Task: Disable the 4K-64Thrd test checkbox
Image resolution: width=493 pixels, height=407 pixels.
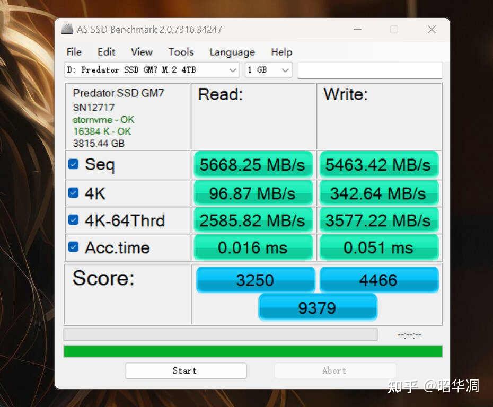Action: [x=74, y=220]
